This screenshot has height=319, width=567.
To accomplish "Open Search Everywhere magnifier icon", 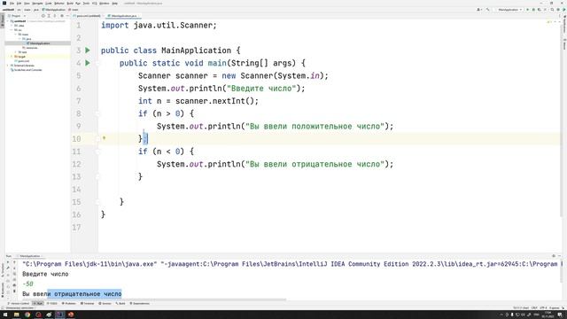I will coord(552,10).
